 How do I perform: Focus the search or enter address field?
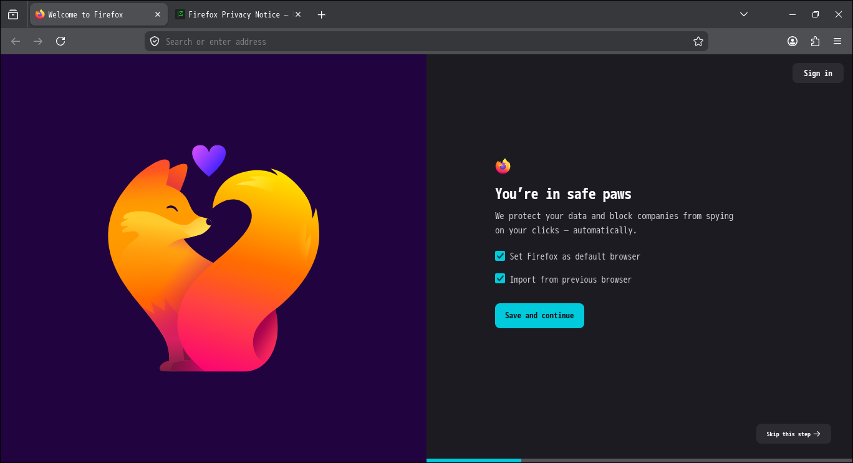tap(426, 41)
